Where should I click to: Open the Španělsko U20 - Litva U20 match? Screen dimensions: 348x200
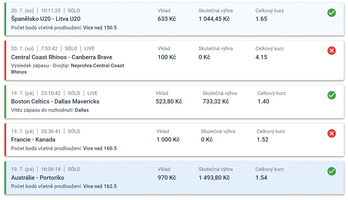click(46, 19)
